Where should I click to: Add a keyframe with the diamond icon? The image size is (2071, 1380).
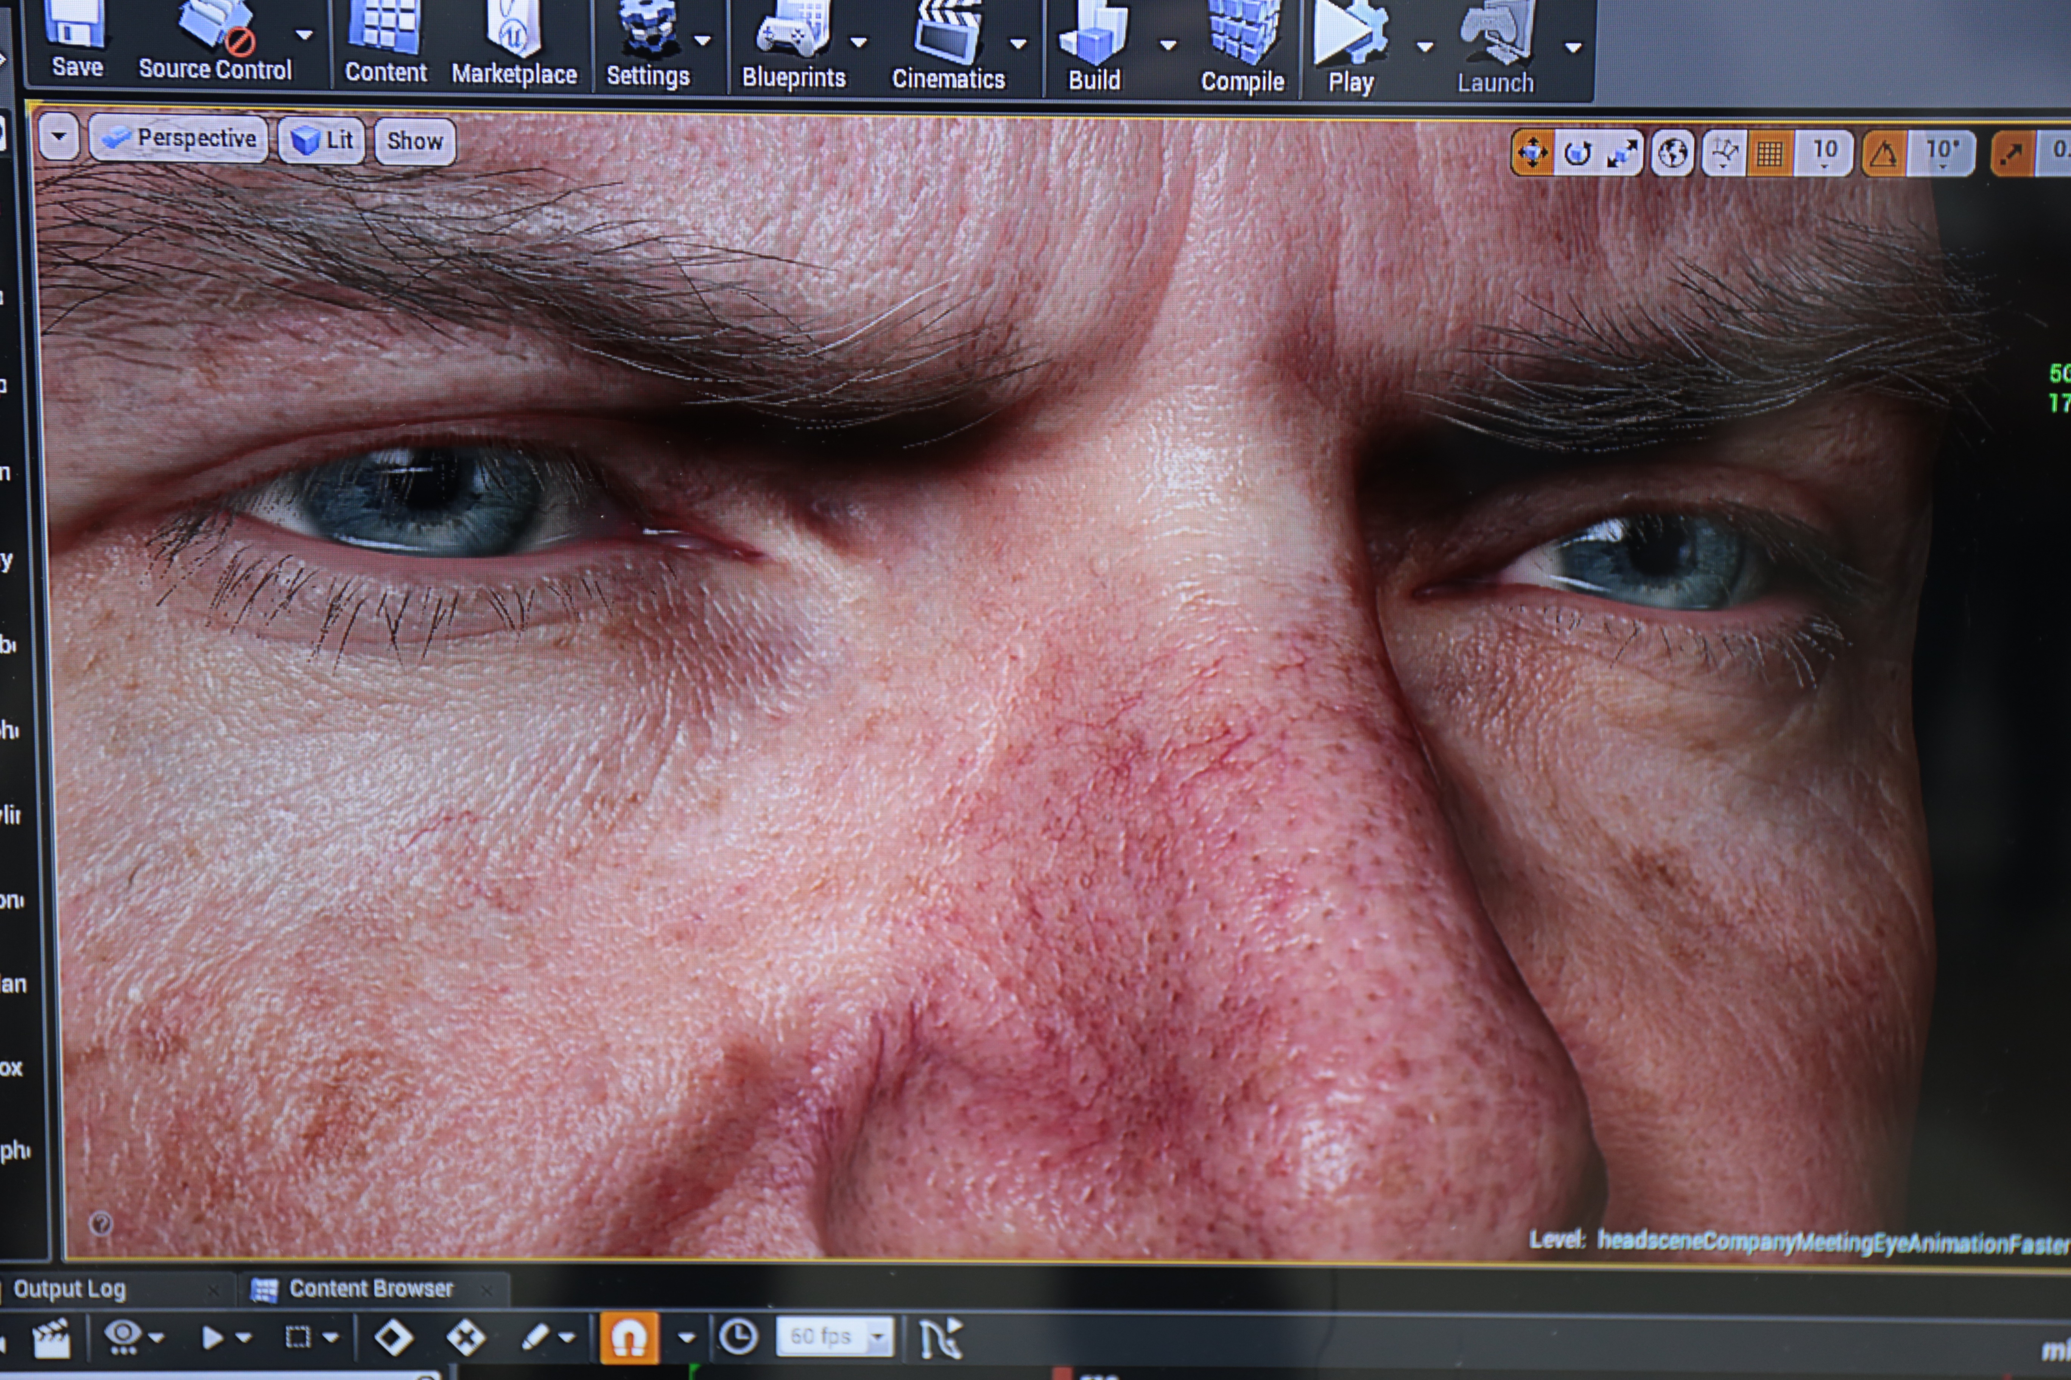[x=393, y=1338]
